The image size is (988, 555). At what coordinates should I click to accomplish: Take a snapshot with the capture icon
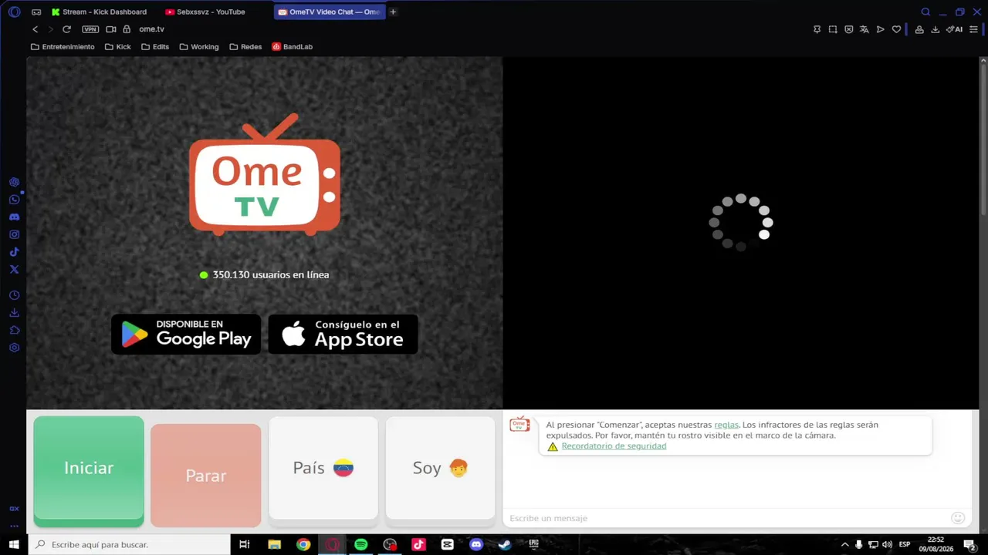[x=833, y=29]
